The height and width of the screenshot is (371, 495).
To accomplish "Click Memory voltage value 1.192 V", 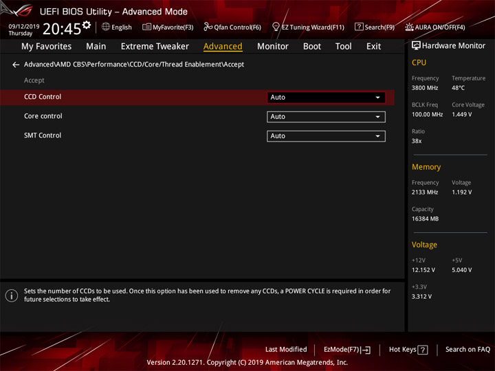I will 461,192.
